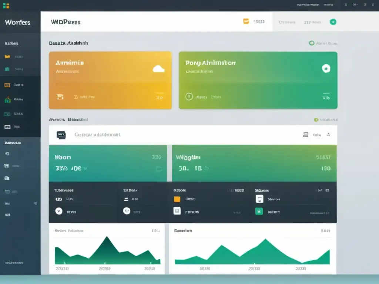Screen dimensions: 379x284
Task: Click the dark badge icon in Customer administrator row
Action: click(61, 135)
